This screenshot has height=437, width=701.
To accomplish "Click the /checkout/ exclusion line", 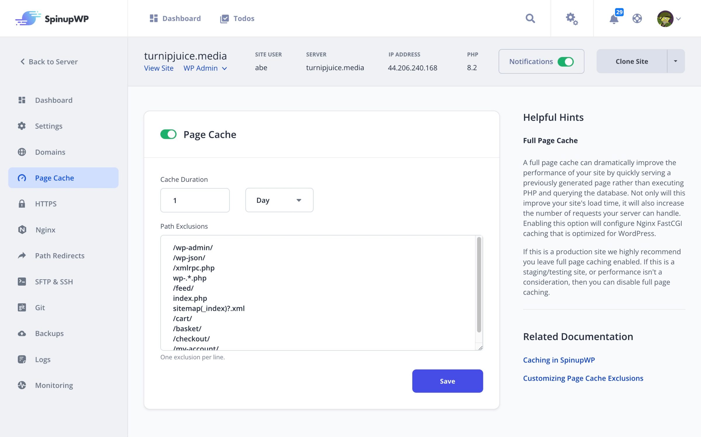I will pyautogui.click(x=191, y=339).
